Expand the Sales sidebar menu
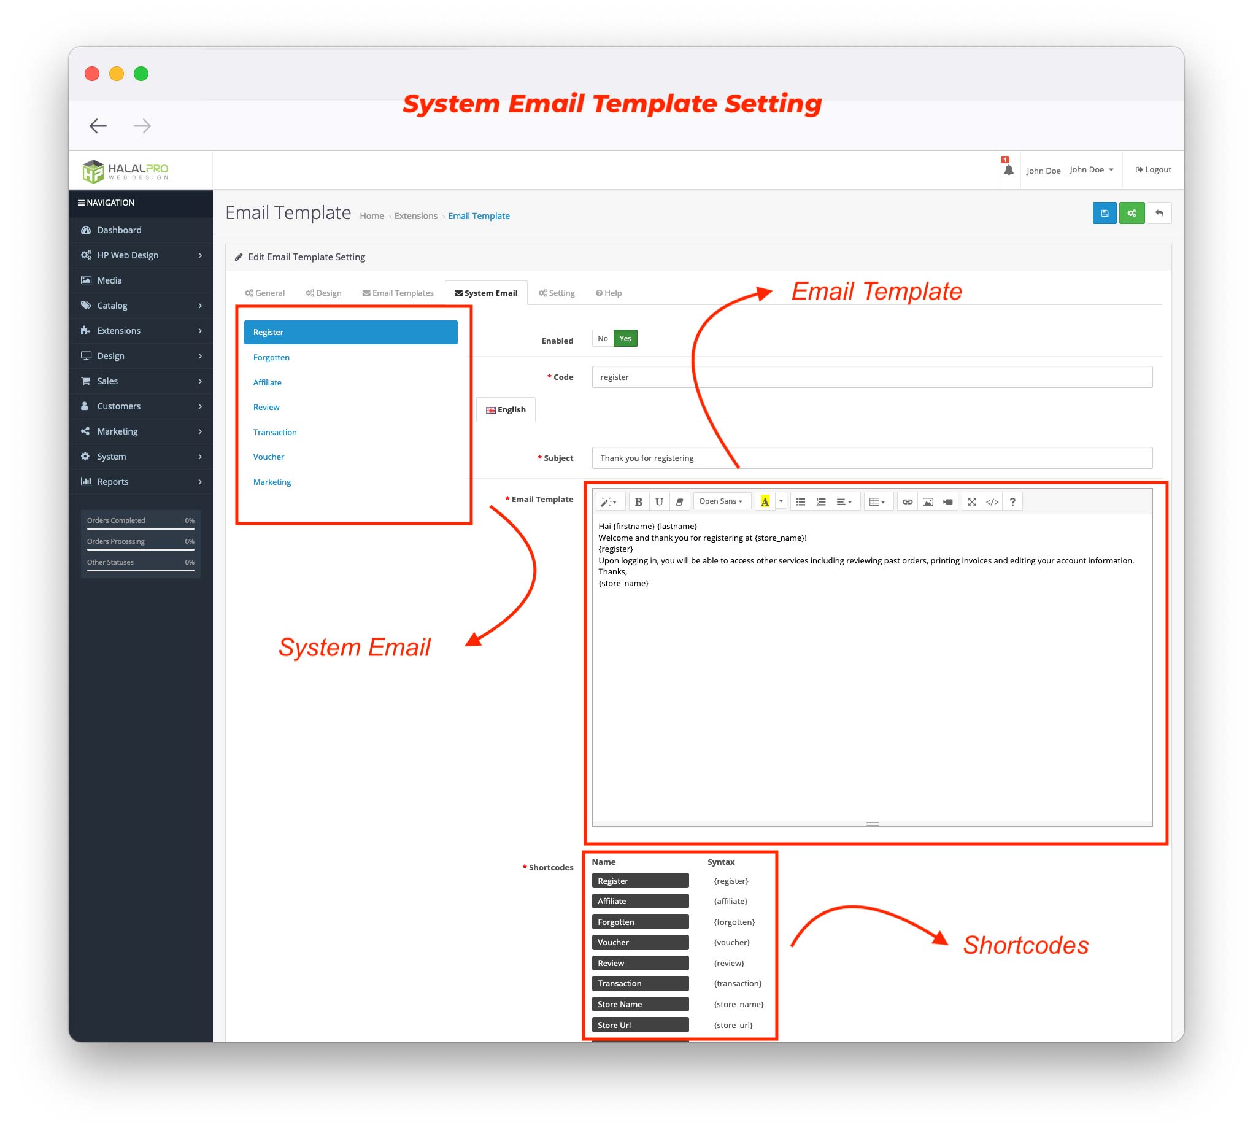 [x=141, y=381]
